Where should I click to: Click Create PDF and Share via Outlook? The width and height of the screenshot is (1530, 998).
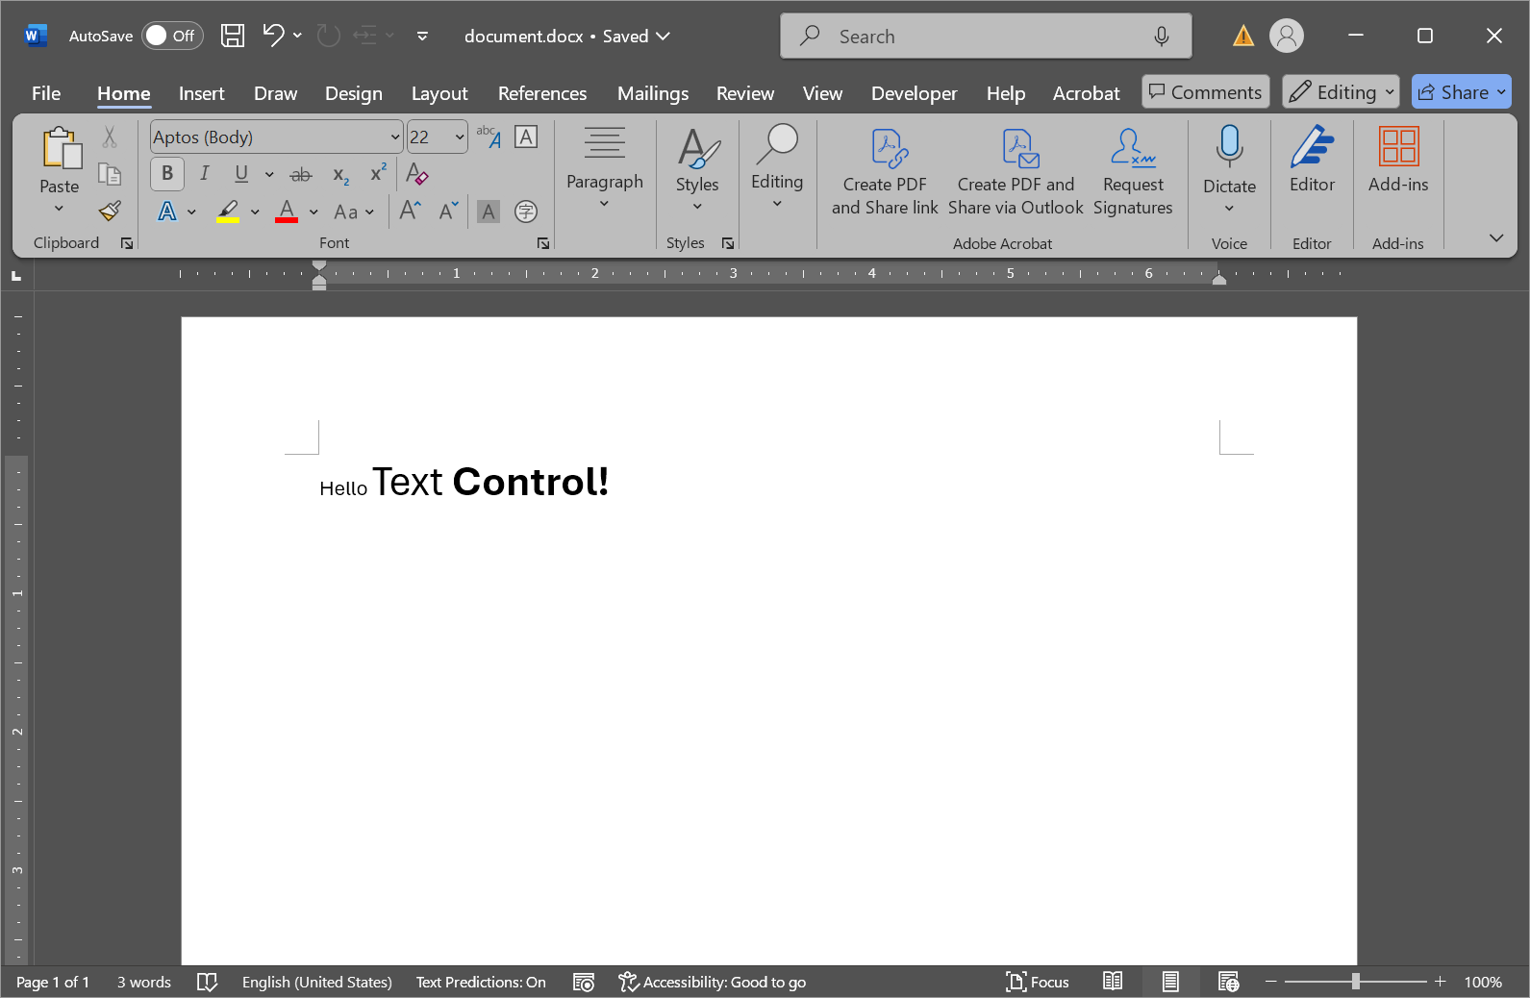1016,173
